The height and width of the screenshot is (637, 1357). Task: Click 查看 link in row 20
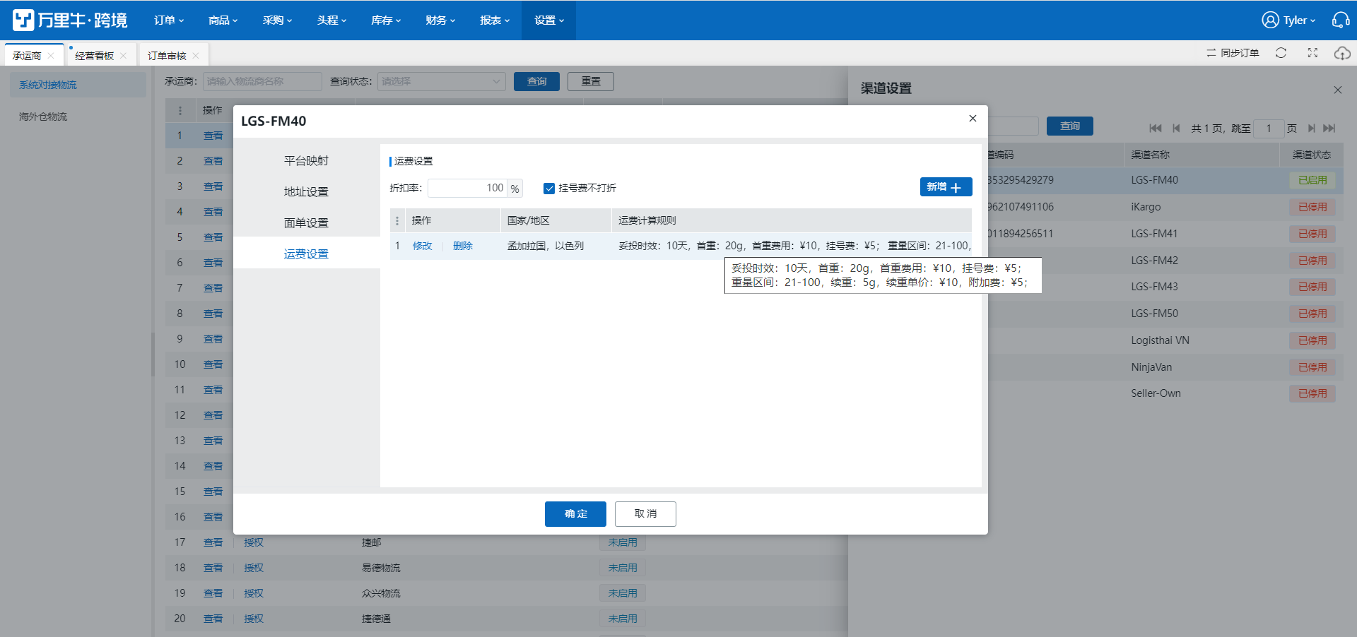click(x=213, y=619)
